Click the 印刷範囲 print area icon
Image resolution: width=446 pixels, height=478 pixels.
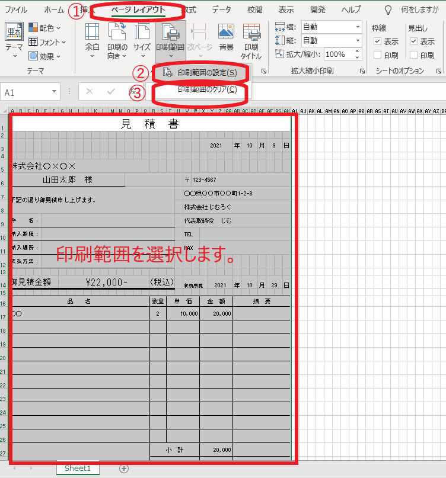170,32
